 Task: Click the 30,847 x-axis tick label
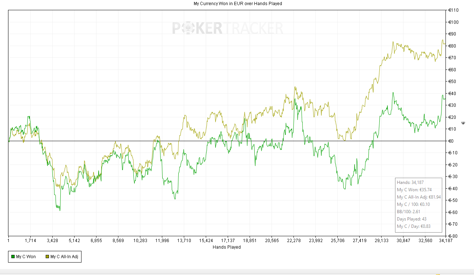(x=403, y=241)
